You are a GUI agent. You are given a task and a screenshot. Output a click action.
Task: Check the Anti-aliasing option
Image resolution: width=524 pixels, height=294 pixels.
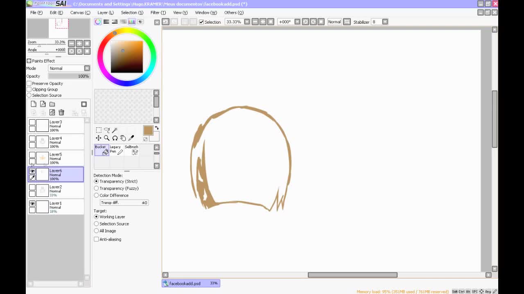[x=96, y=239]
